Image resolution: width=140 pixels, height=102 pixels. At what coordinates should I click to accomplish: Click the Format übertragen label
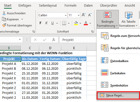click(x=19, y=25)
